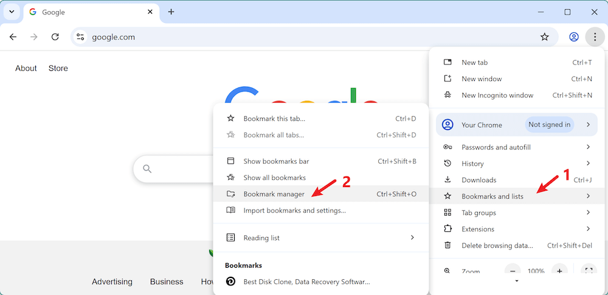Click the About link on Google page
608x295 pixels.
(x=26, y=68)
